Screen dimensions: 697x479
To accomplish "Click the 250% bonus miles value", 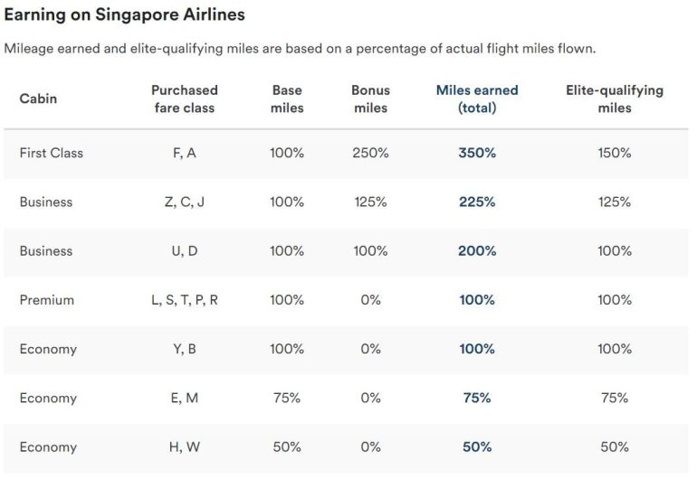I will (370, 153).
